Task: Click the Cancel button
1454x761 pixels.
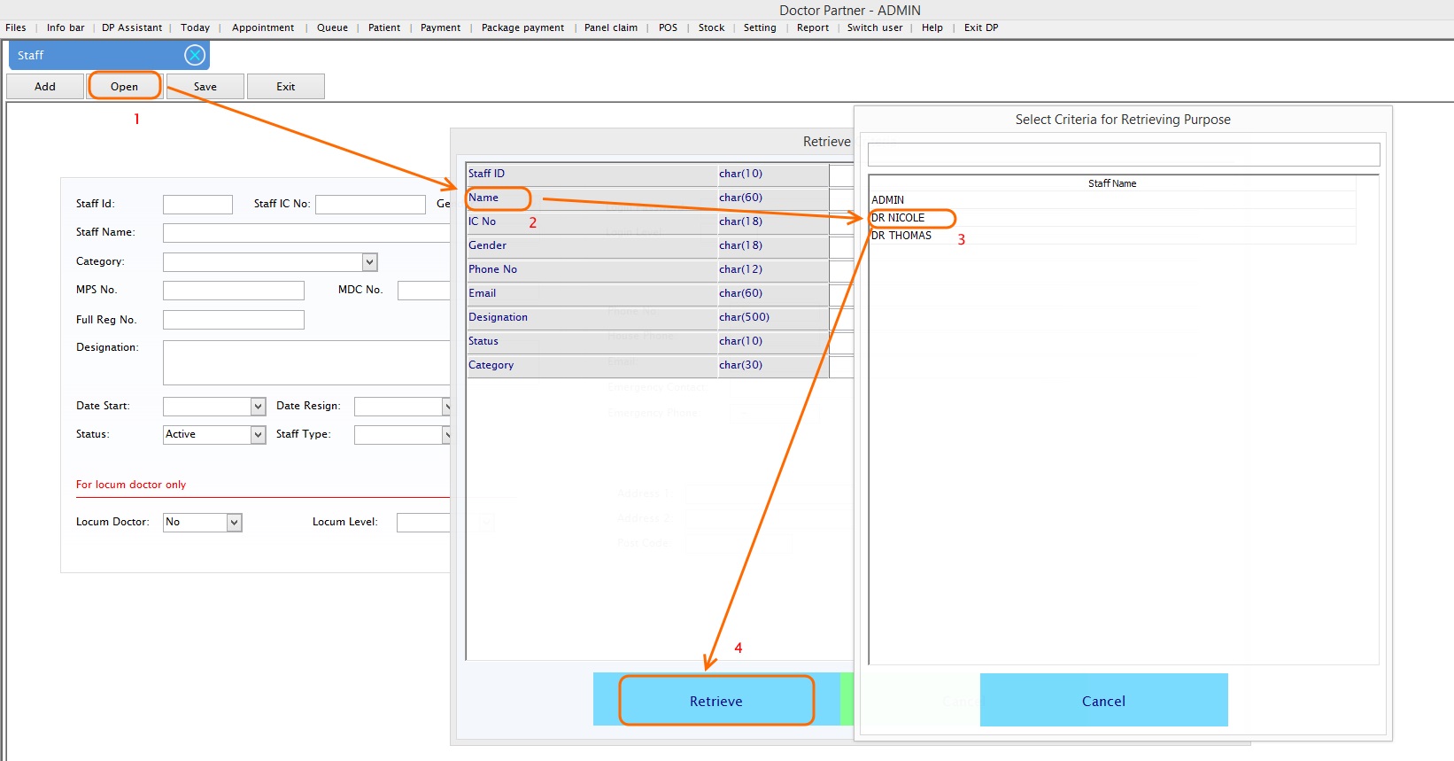Action: (1103, 701)
